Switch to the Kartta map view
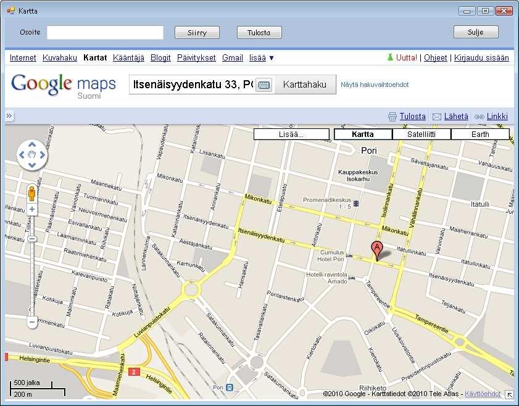The width and height of the screenshot is (519, 406). click(363, 135)
